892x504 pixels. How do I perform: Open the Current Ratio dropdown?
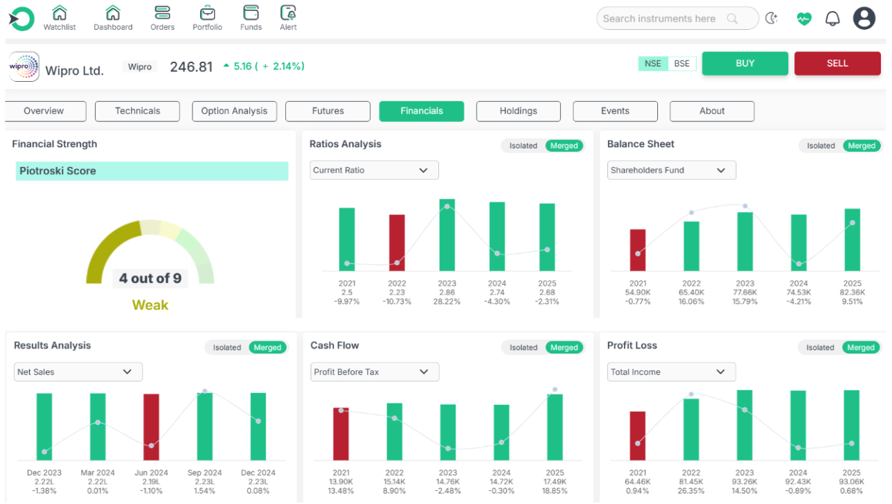point(374,170)
